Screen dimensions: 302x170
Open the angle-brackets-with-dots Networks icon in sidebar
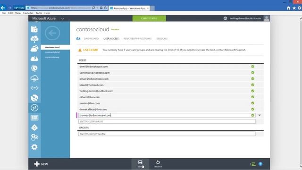(34, 88)
